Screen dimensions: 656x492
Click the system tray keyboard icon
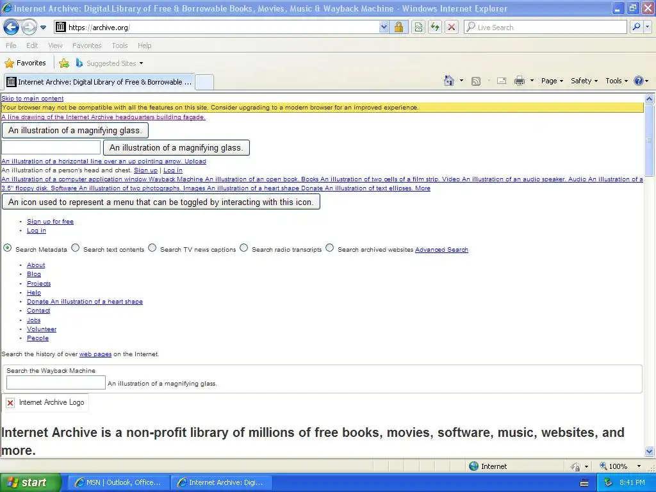584,483
